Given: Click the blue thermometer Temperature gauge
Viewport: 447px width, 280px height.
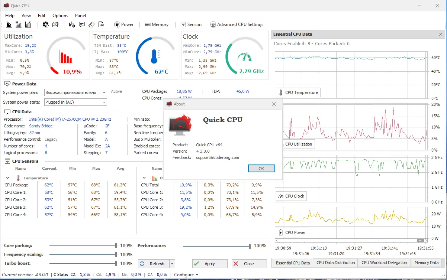Looking at the screenshot, I should click(155, 56).
